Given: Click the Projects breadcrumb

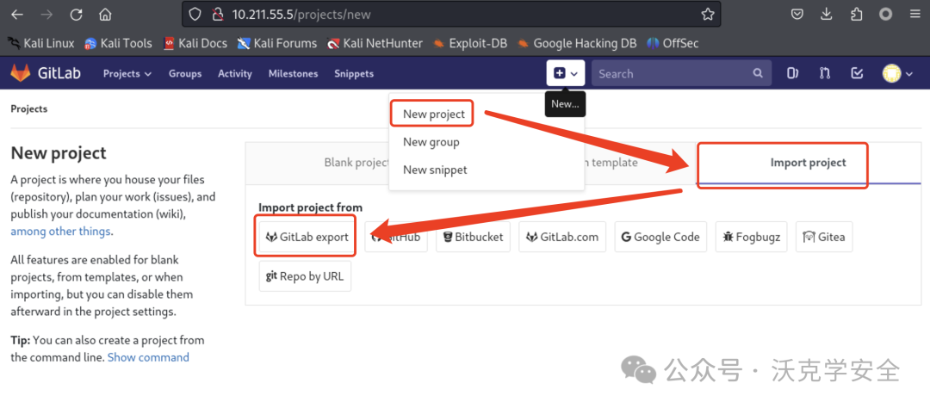Looking at the screenshot, I should click(29, 109).
